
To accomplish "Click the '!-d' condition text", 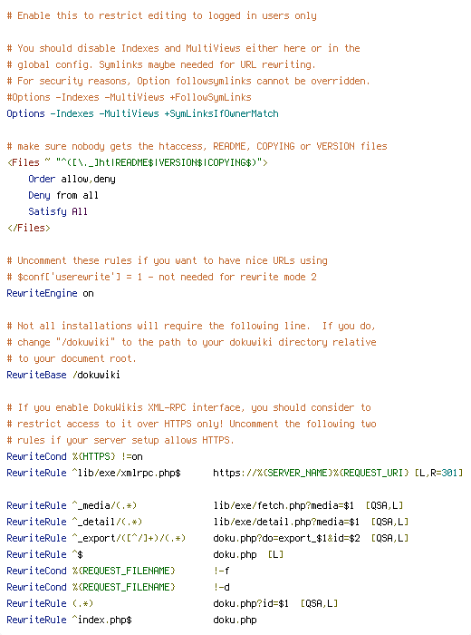I will (222, 587).
